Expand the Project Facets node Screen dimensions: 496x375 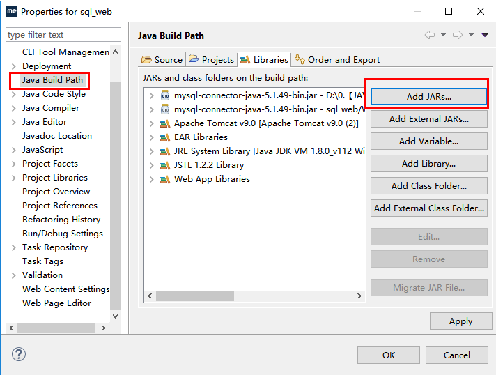pos(13,164)
